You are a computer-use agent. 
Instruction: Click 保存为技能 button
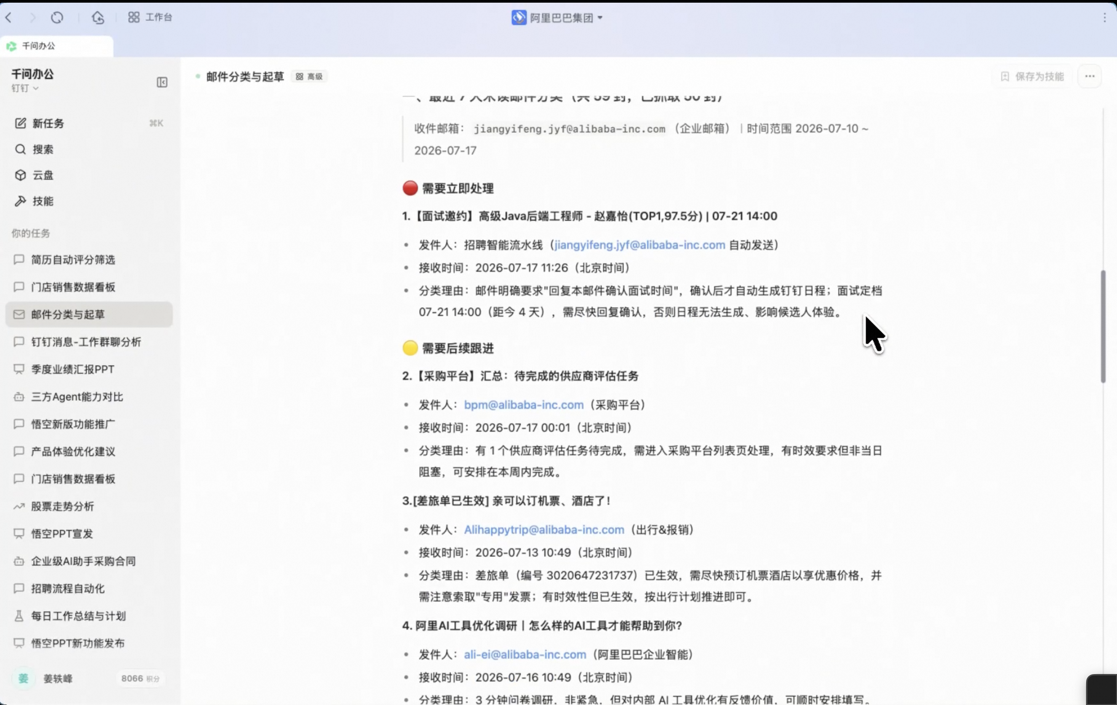click(1032, 77)
